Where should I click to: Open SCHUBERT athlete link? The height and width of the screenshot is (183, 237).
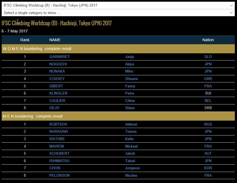pos(59,153)
